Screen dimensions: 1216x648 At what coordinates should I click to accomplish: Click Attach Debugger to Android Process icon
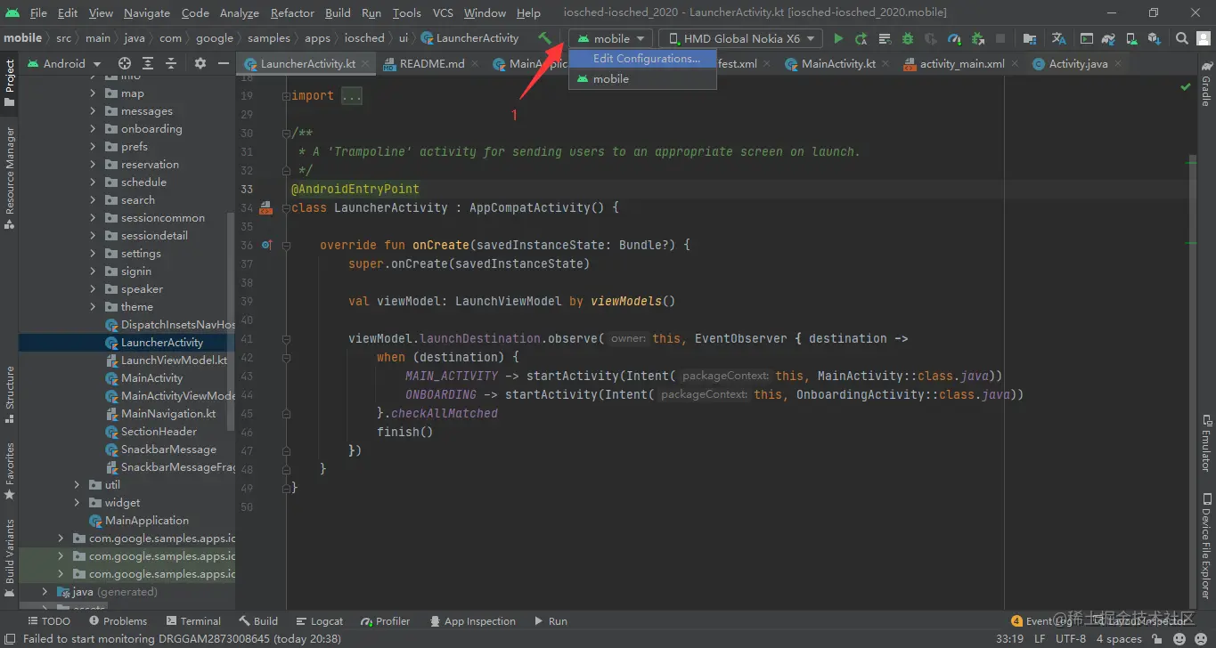pos(977,38)
